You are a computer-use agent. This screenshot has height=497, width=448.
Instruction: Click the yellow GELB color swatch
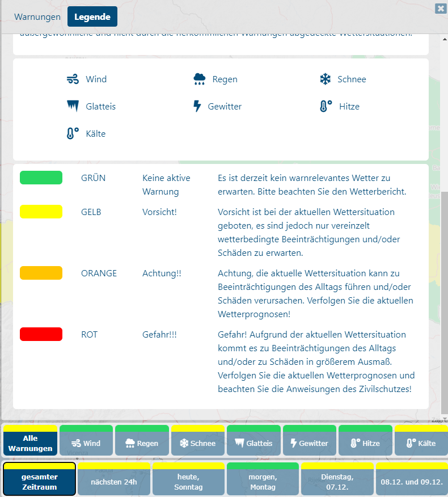pos(41,212)
